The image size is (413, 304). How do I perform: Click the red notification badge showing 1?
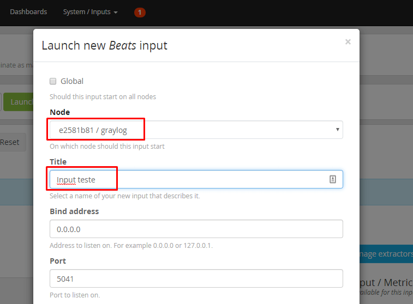pyautogui.click(x=140, y=12)
